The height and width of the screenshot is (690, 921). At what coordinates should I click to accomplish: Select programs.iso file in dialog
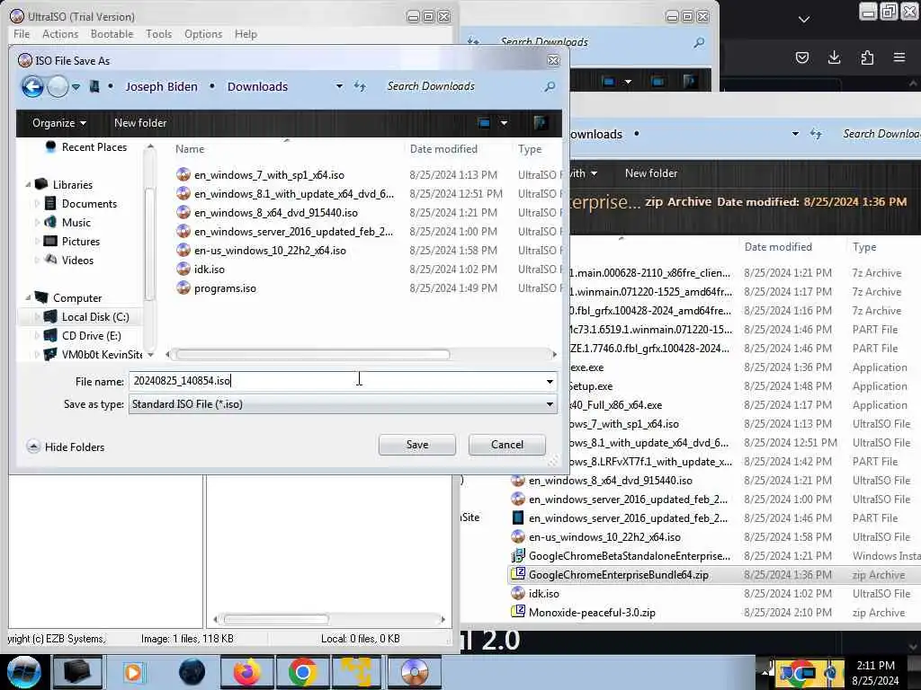(216, 288)
